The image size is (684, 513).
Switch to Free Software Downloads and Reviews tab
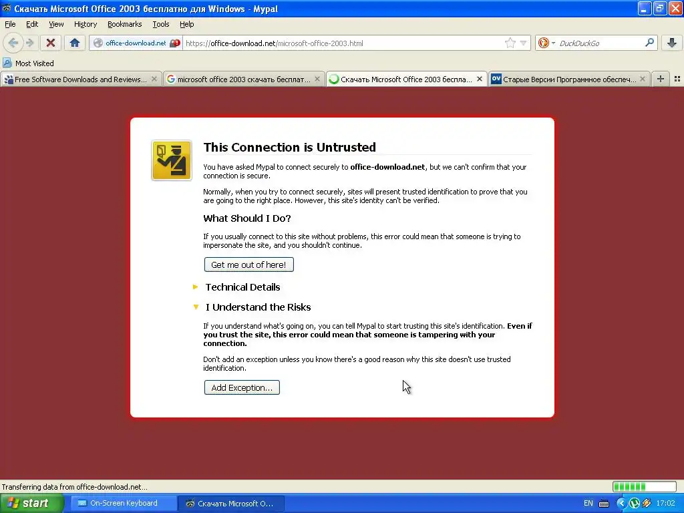[x=81, y=79]
